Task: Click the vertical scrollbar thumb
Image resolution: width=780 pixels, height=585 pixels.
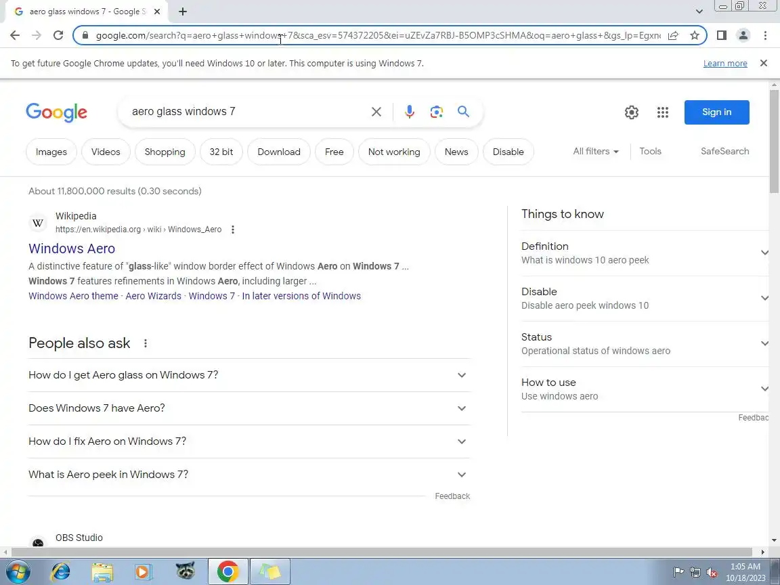Action: 774,141
